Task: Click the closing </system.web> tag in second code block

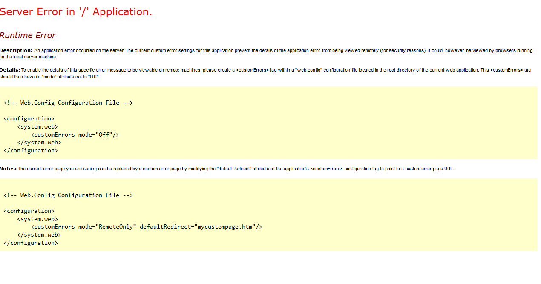Action: (x=39, y=235)
